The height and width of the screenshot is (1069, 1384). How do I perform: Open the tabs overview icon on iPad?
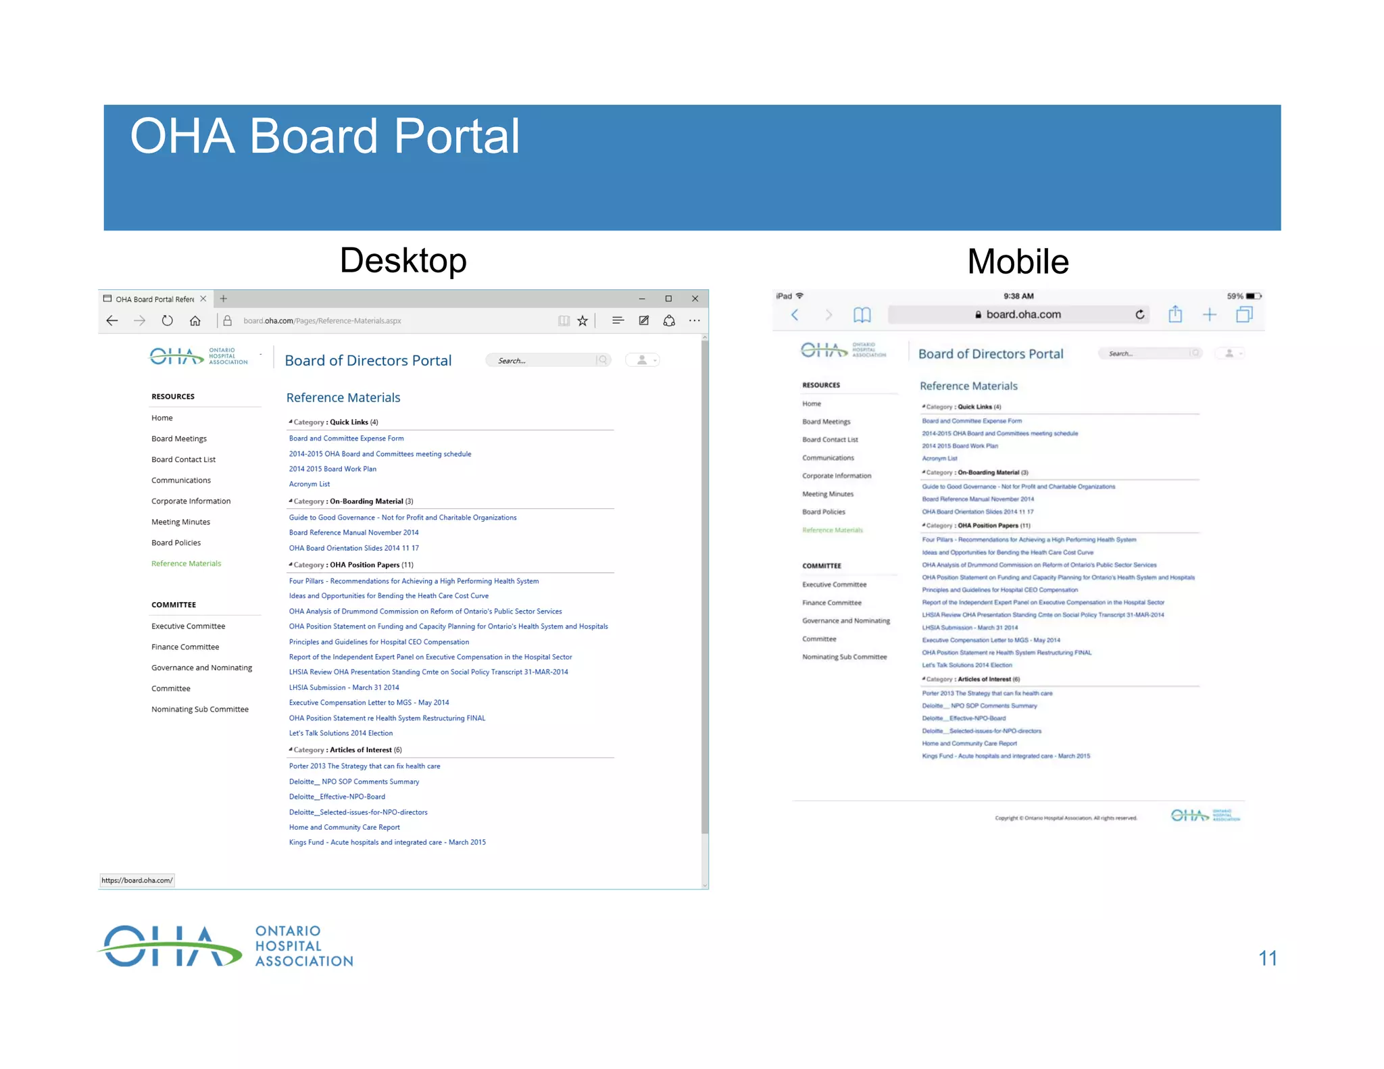coord(1244,314)
